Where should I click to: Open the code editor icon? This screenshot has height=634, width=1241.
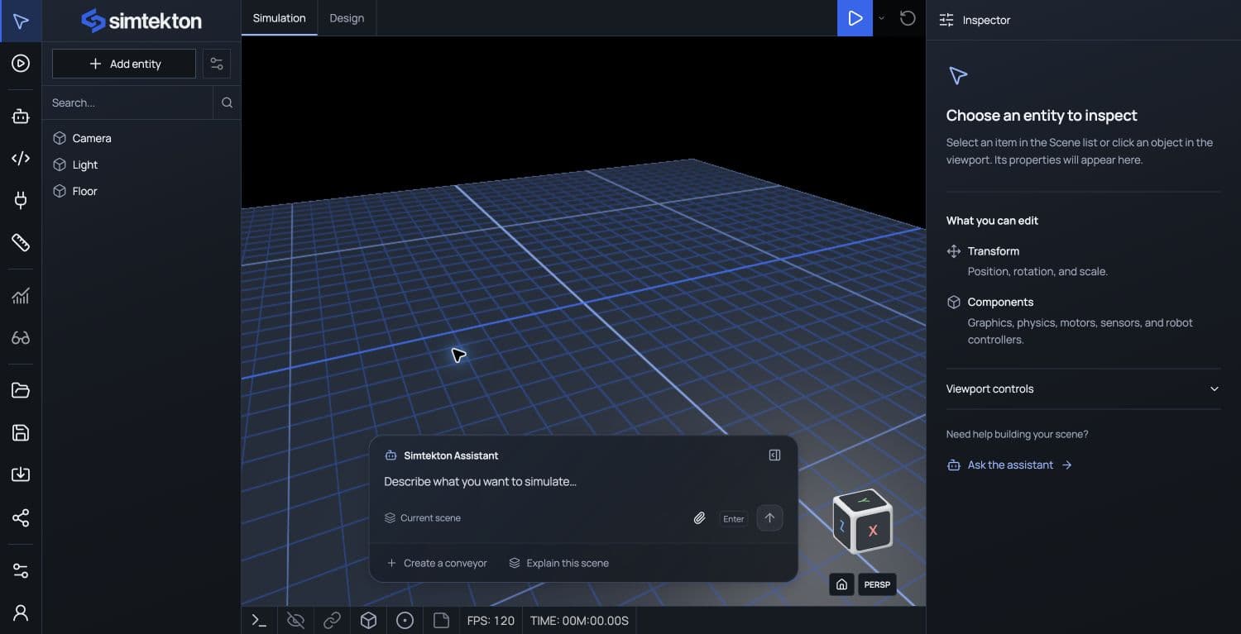point(21,158)
